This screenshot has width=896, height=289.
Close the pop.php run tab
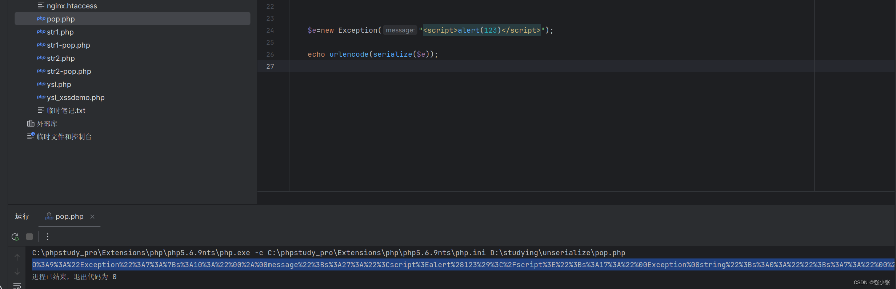tap(92, 217)
